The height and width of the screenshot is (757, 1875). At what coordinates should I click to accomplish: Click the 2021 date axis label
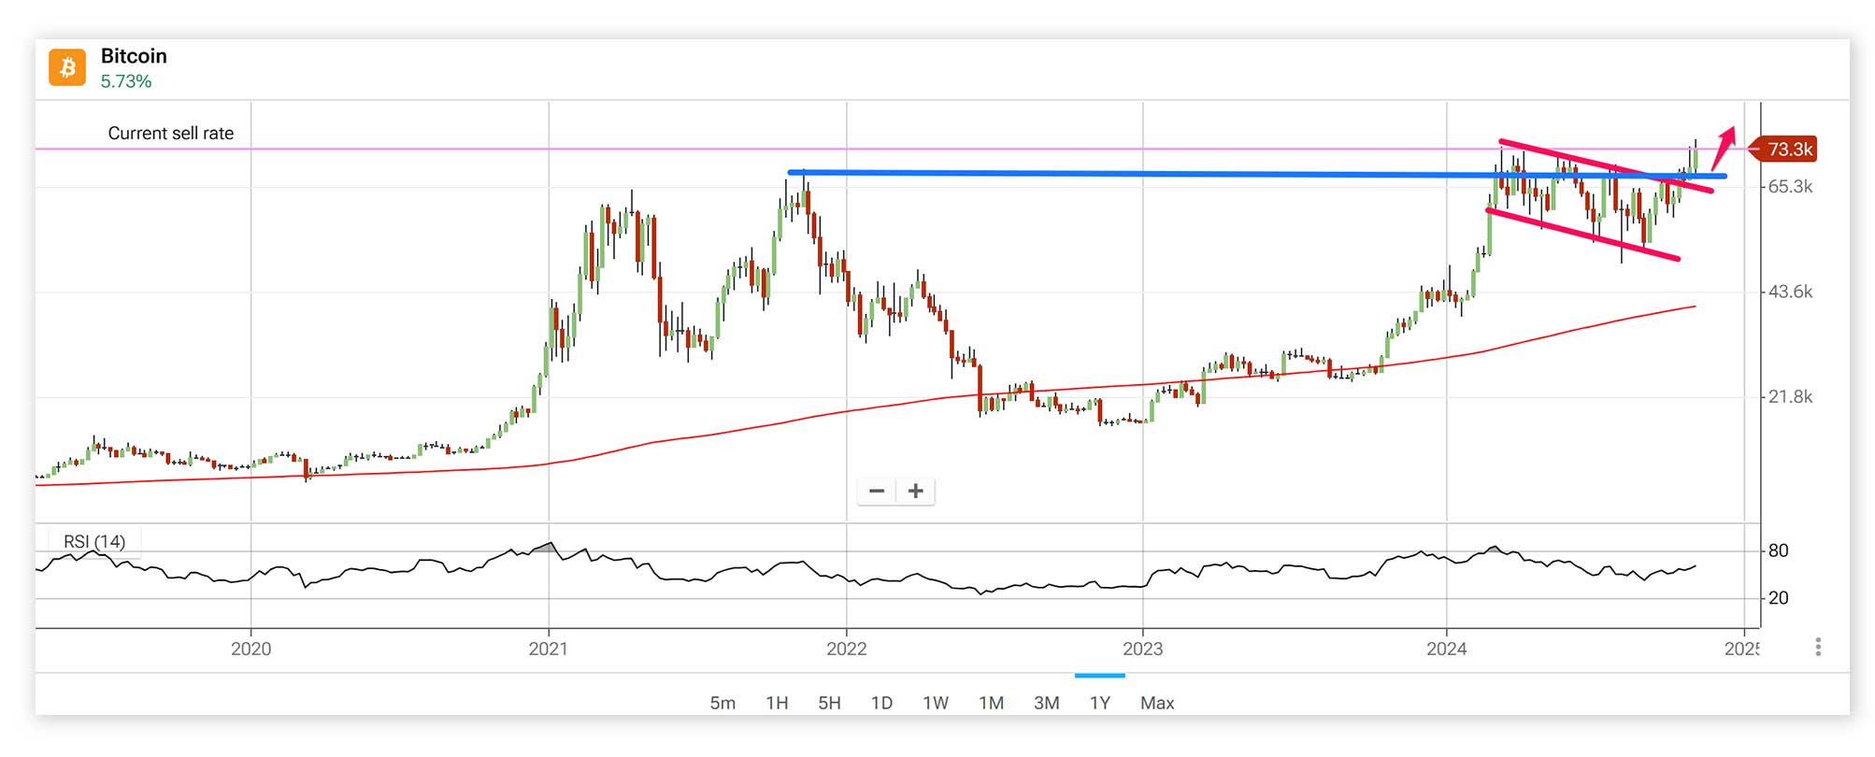549,649
